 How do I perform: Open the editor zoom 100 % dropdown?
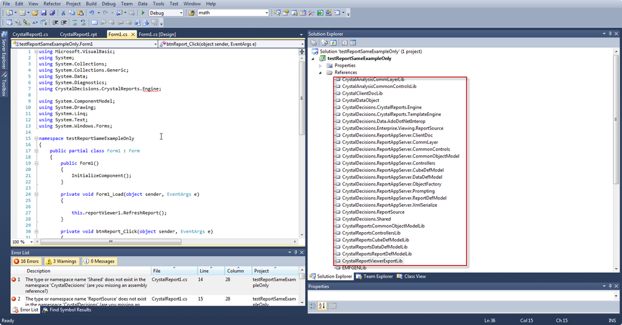[x=32, y=242]
